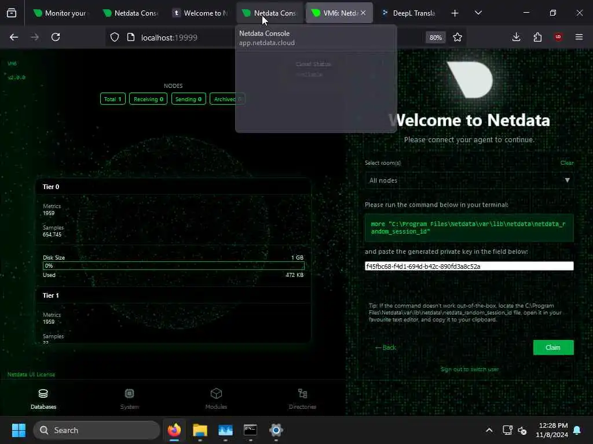Click the Sending 0 nodes badge

(x=188, y=99)
